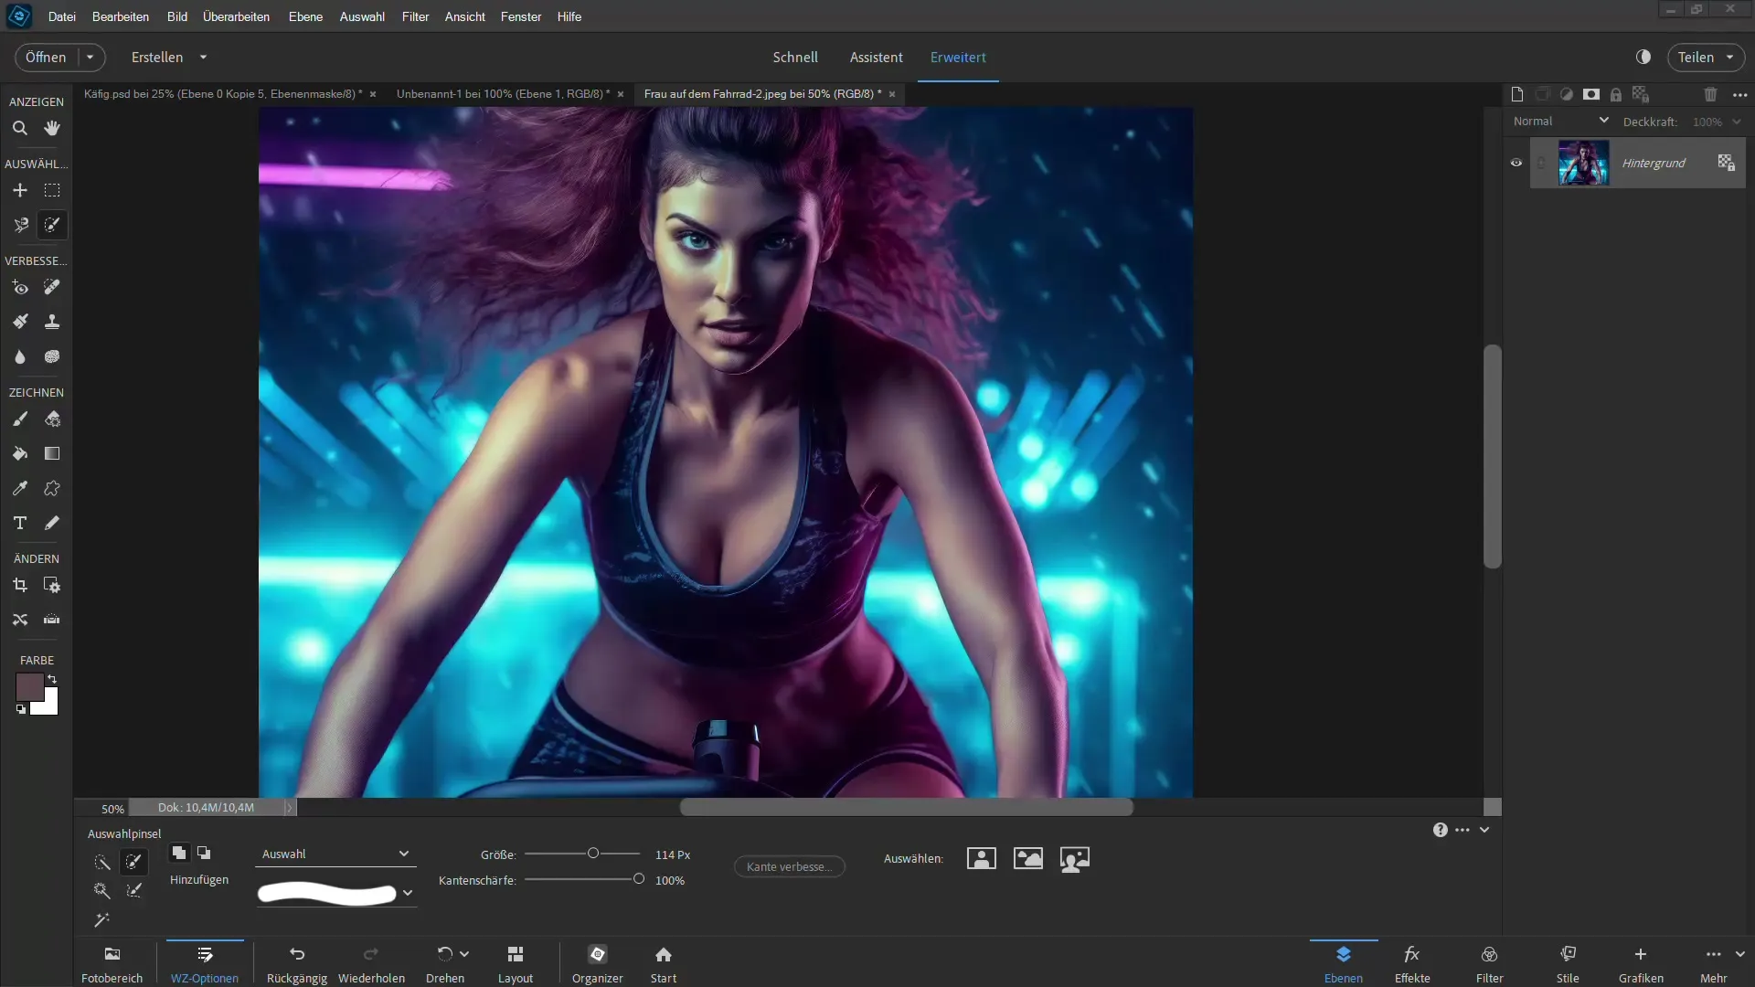This screenshot has width=1755, height=987.
Task: Select the Lasso tool
Action: coord(19,225)
